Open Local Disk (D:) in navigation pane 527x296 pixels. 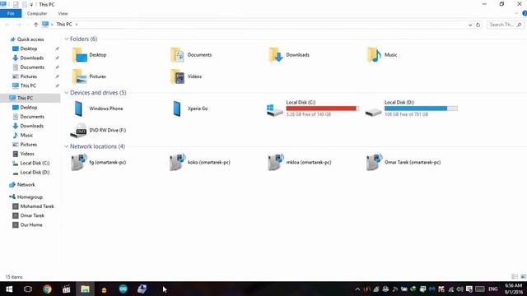coord(31,173)
